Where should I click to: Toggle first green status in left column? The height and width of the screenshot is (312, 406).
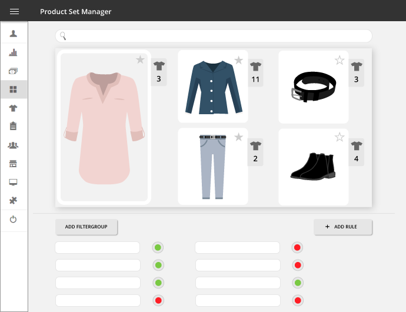click(158, 247)
